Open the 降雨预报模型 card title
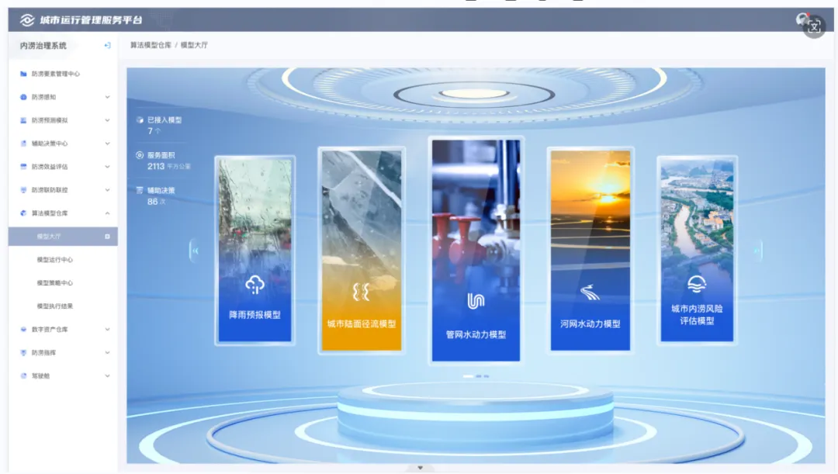The height and width of the screenshot is (474, 838). [x=255, y=315]
